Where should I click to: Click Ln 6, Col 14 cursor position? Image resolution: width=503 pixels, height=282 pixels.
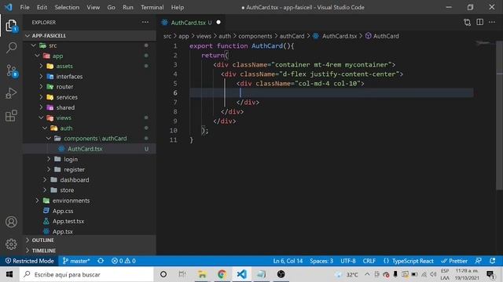point(288,261)
